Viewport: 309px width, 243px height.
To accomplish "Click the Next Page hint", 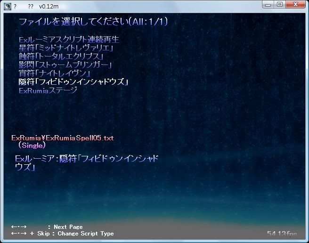I will pos(68,227).
